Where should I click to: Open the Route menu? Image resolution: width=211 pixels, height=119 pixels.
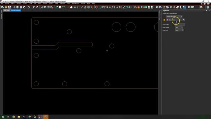45,4
